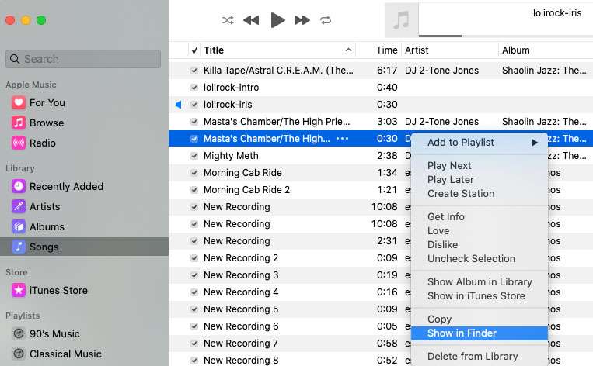Open Browse music note icon
The height and width of the screenshot is (366, 593).
[x=19, y=123]
